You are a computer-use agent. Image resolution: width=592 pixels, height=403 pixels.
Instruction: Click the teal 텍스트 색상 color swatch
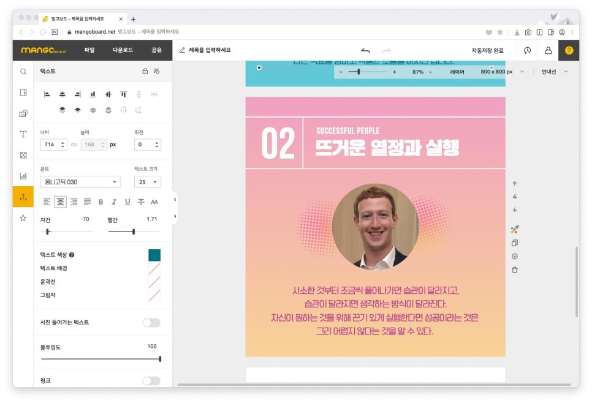click(154, 254)
